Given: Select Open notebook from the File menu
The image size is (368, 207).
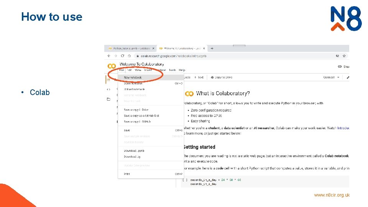Looking at the screenshot, I should (151, 83).
